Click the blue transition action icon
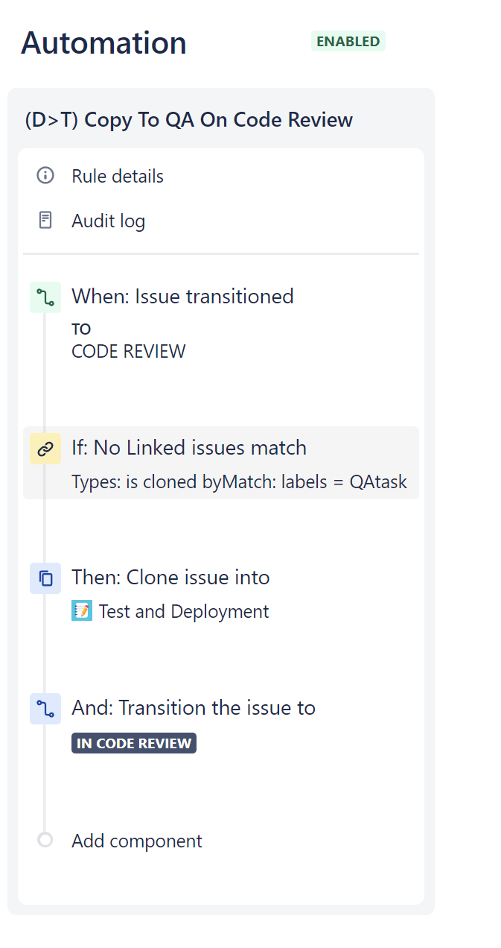Image resolution: width=501 pixels, height=948 pixels. click(x=45, y=709)
